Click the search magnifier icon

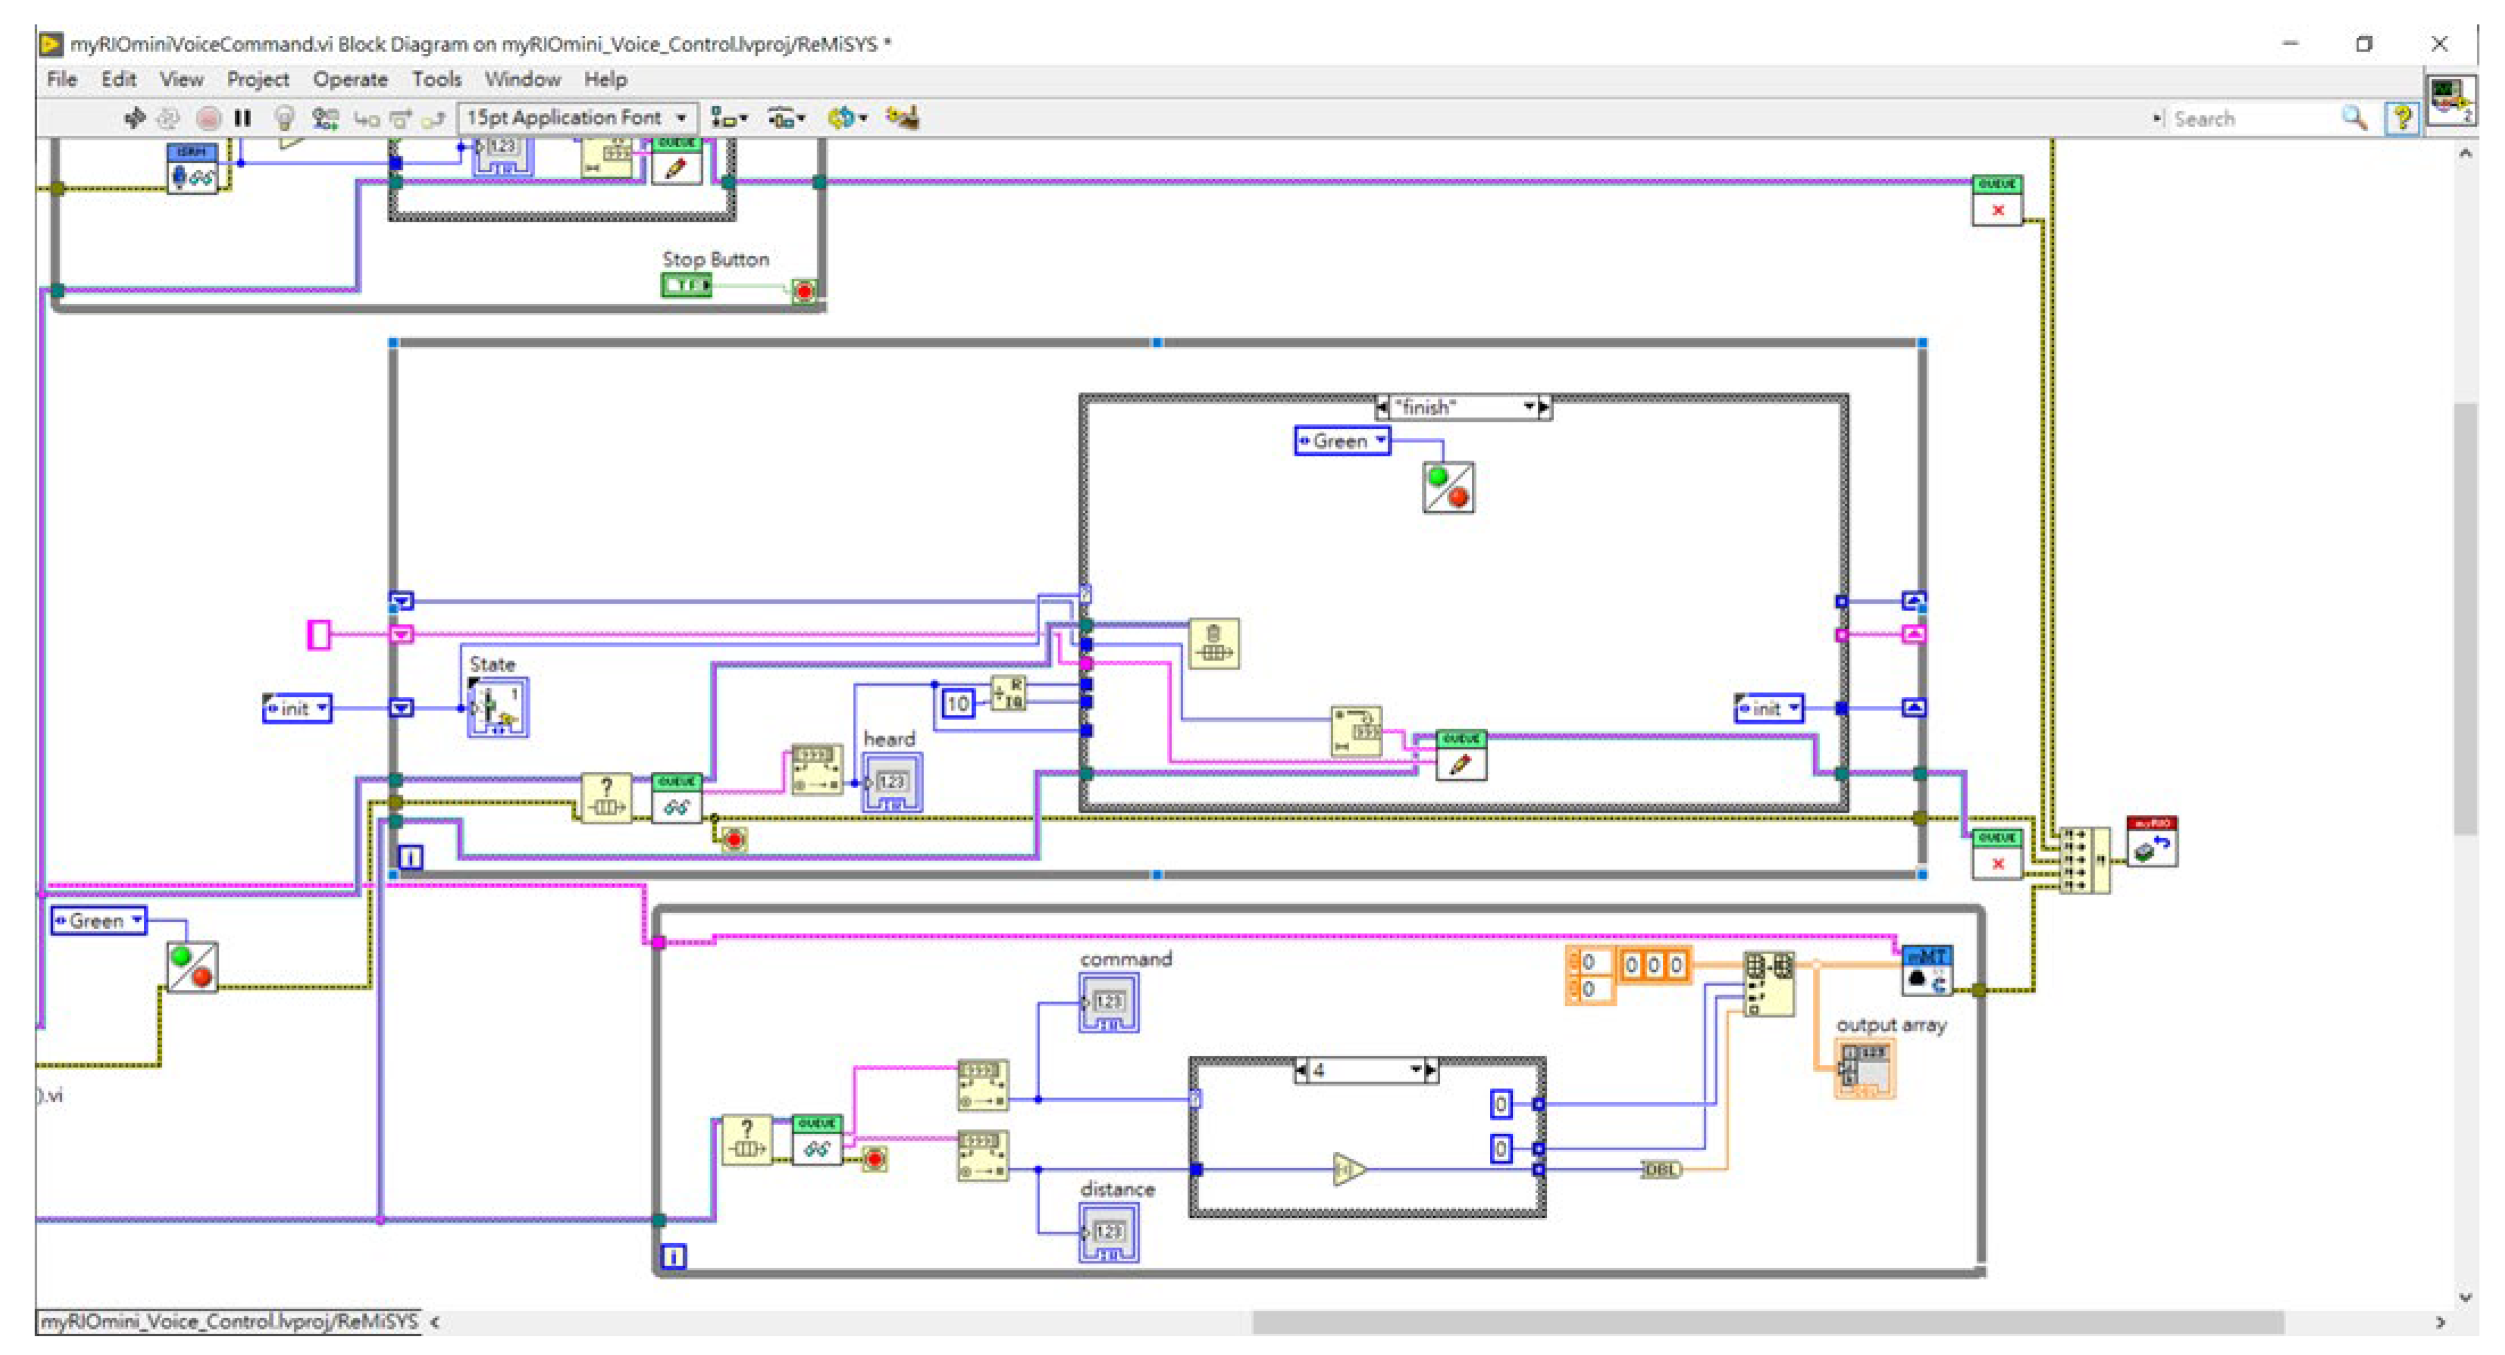pyautogui.click(x=2354, y=119)
